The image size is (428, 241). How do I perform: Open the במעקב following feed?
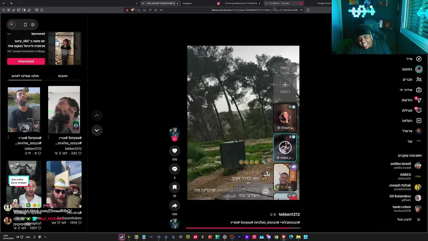coord(412,69)
